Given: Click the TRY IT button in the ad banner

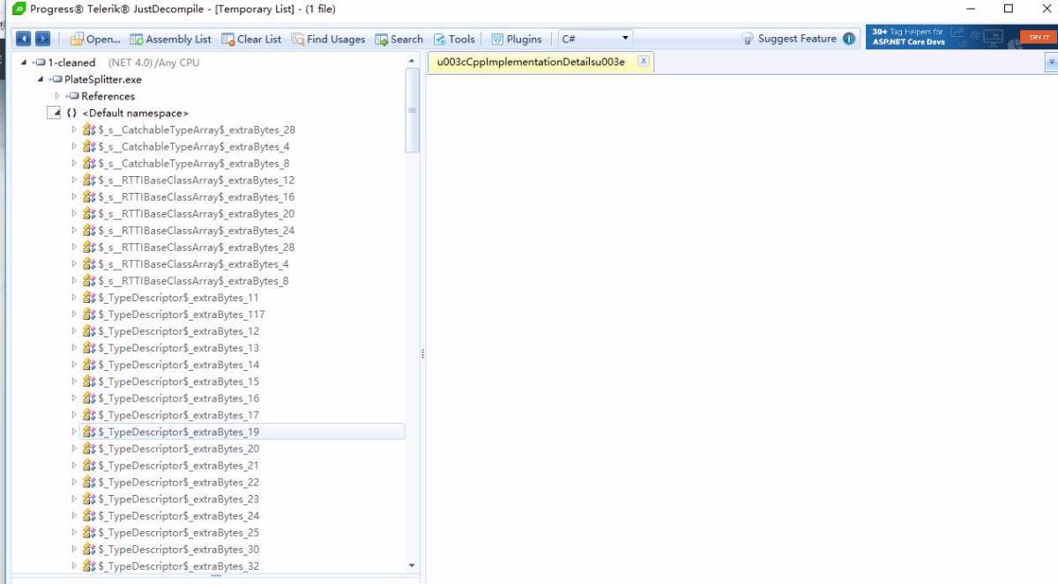Looking at the screenshot, I should coord(1038,37).
